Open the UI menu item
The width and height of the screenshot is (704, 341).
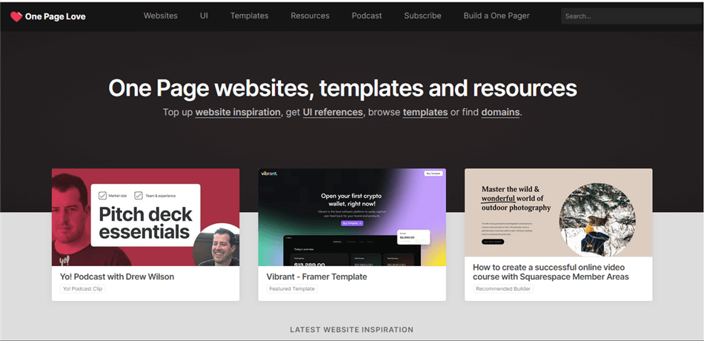point(204,16)
